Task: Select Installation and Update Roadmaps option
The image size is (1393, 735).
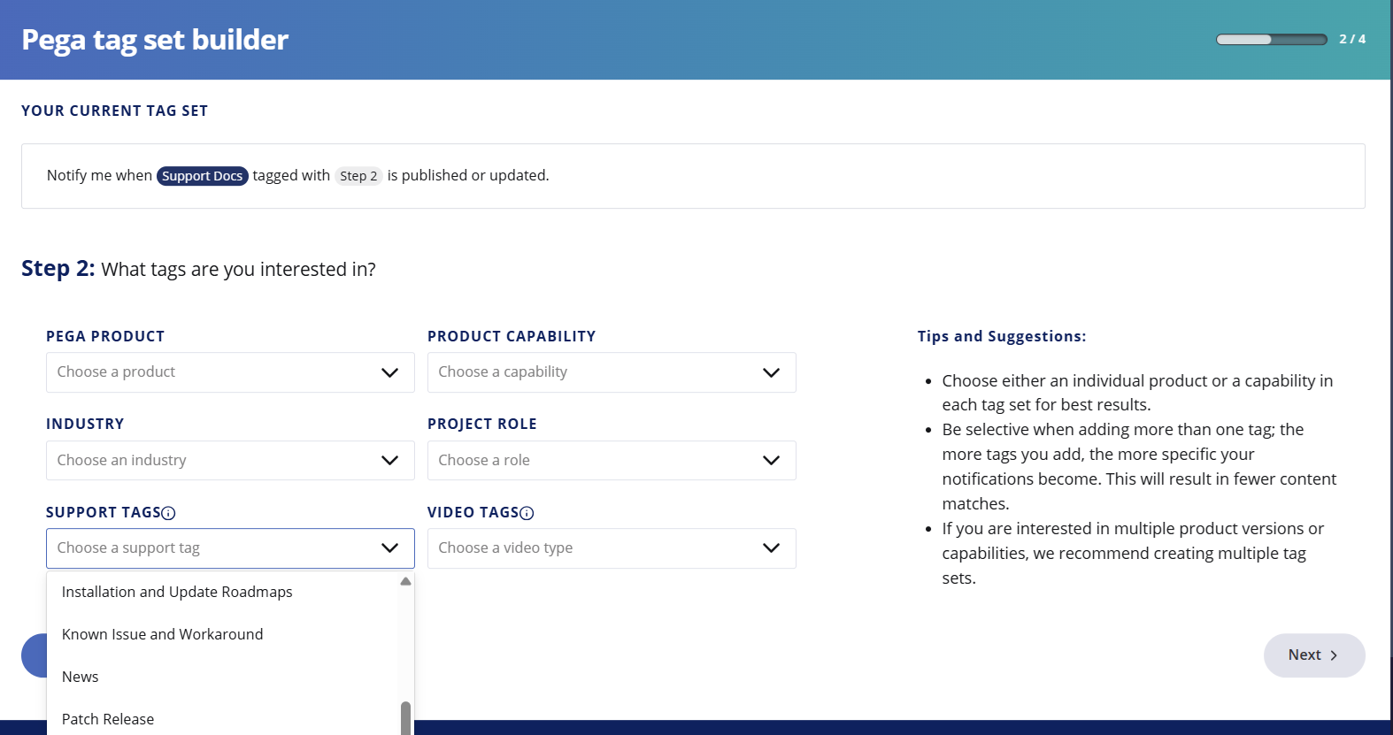Action: click(177, 592)
